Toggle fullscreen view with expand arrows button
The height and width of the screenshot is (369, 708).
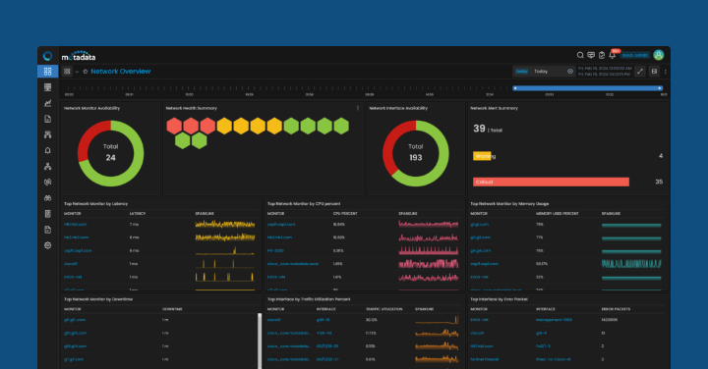640,72
